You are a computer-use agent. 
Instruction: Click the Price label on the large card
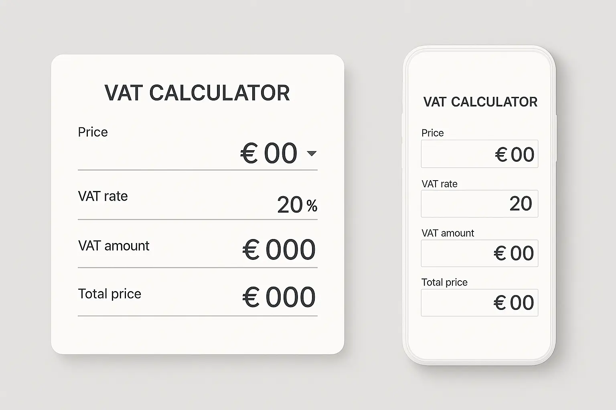[x=93, y=132]
